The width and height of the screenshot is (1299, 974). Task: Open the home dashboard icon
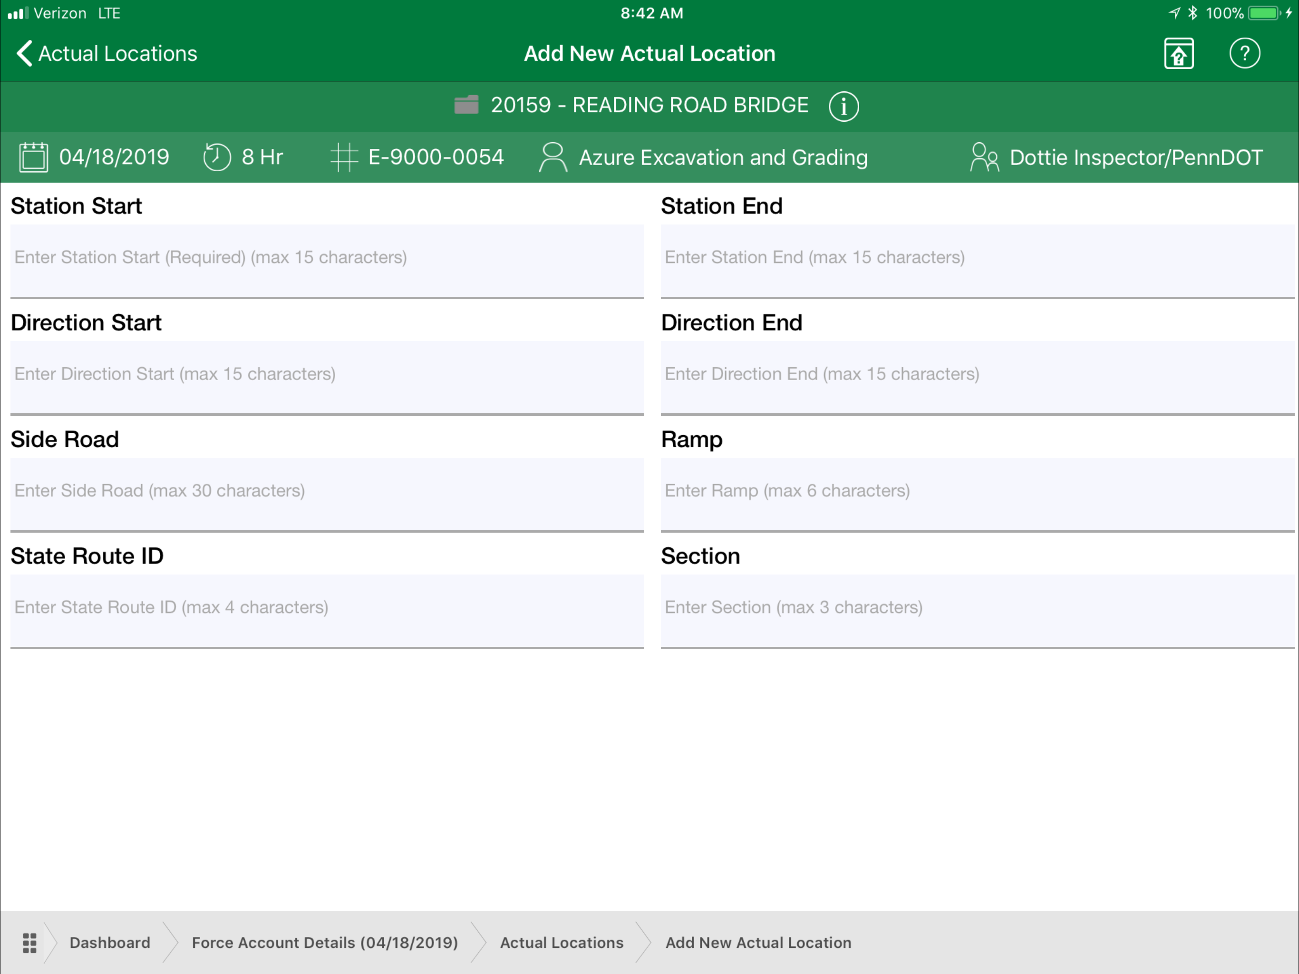pos(1179,53)
